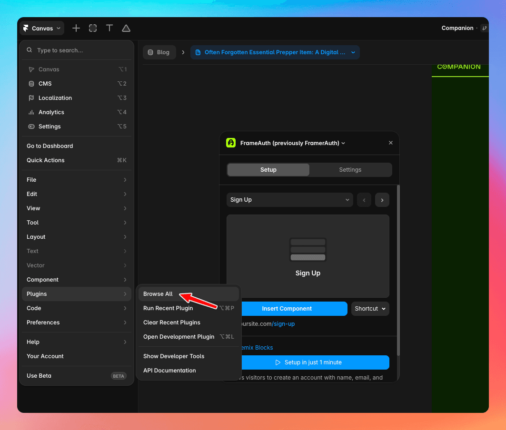Screen dimensions: 506x430
Task: Click the Localization flag icon
Action: tap(31, 98)
